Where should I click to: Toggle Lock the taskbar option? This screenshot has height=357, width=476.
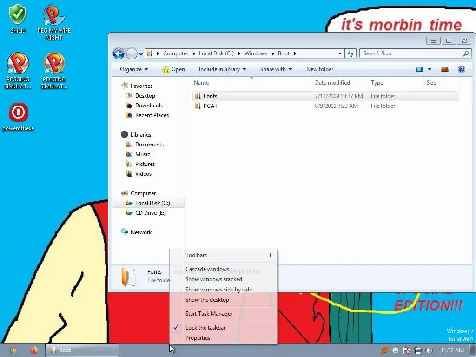(224, 328)
